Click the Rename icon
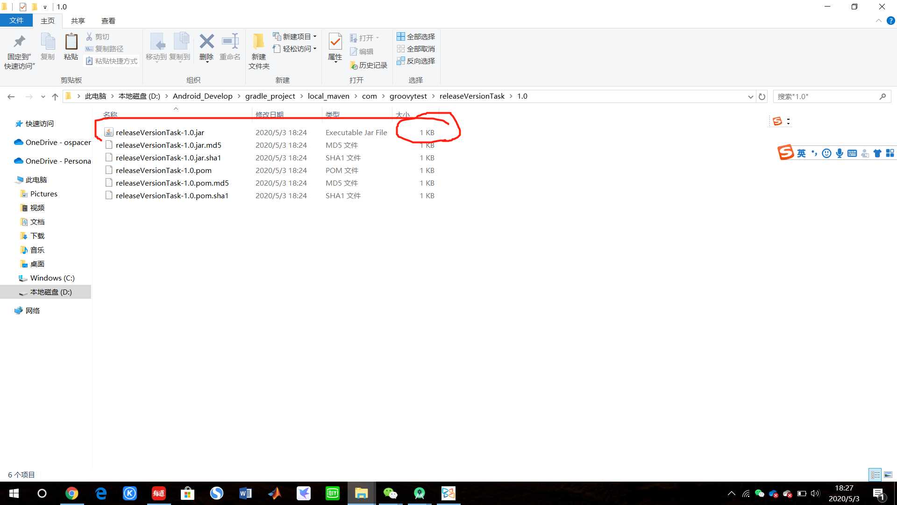 (230, 41)
